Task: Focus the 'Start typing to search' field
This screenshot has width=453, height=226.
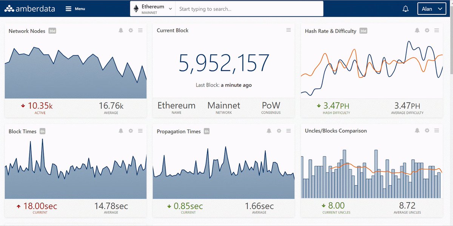Action: pos(249,9)
